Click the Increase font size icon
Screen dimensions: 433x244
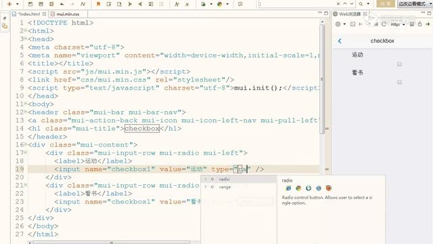coord(177,4)
